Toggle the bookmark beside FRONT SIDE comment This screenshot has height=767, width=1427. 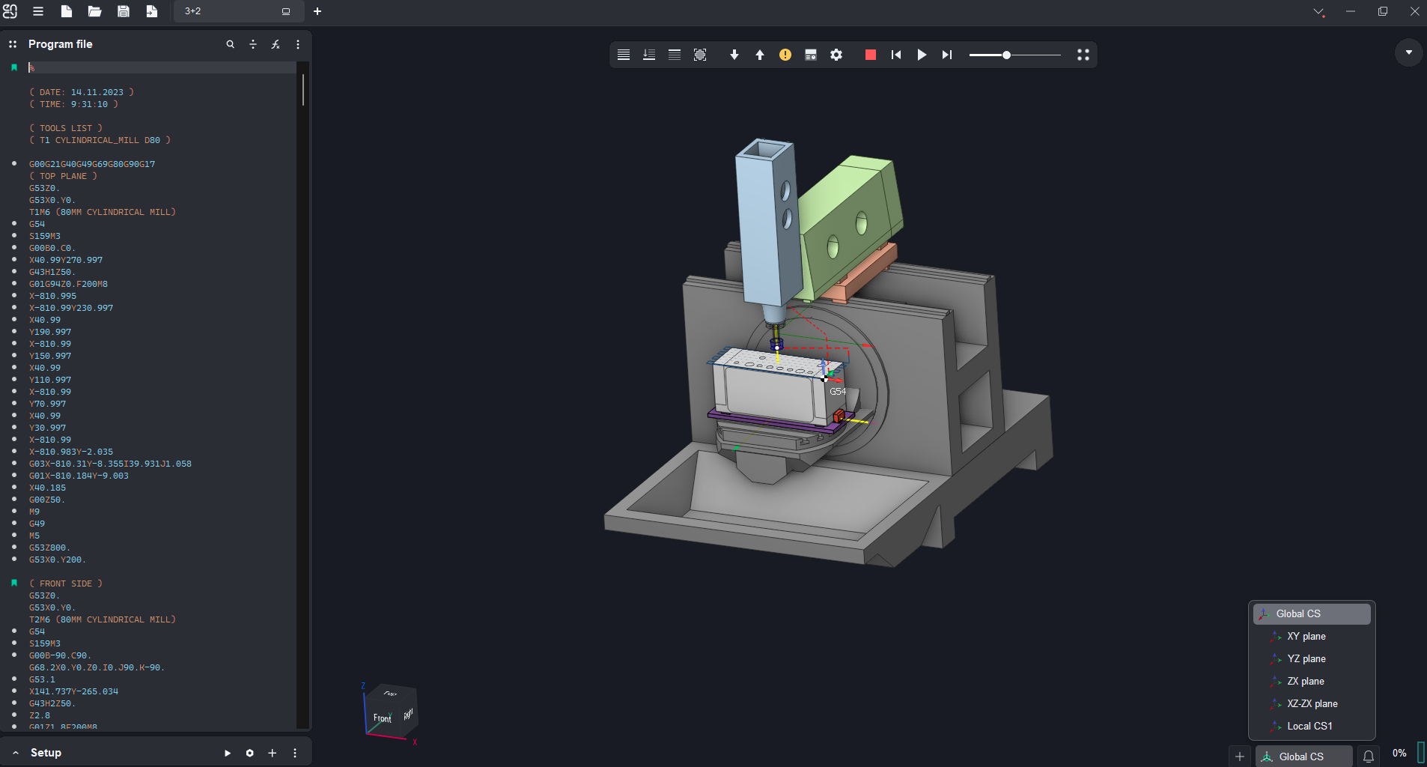click(x=14, y=583)
